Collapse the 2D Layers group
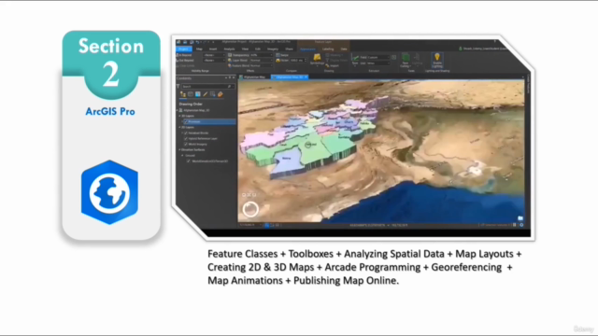The width and height of the screenshot is (598, 336). click(180, 127)
